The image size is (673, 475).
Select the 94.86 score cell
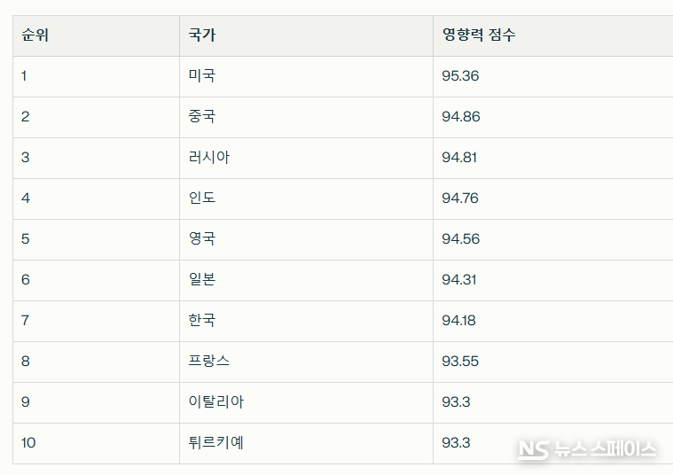click(x=460, y=117)
